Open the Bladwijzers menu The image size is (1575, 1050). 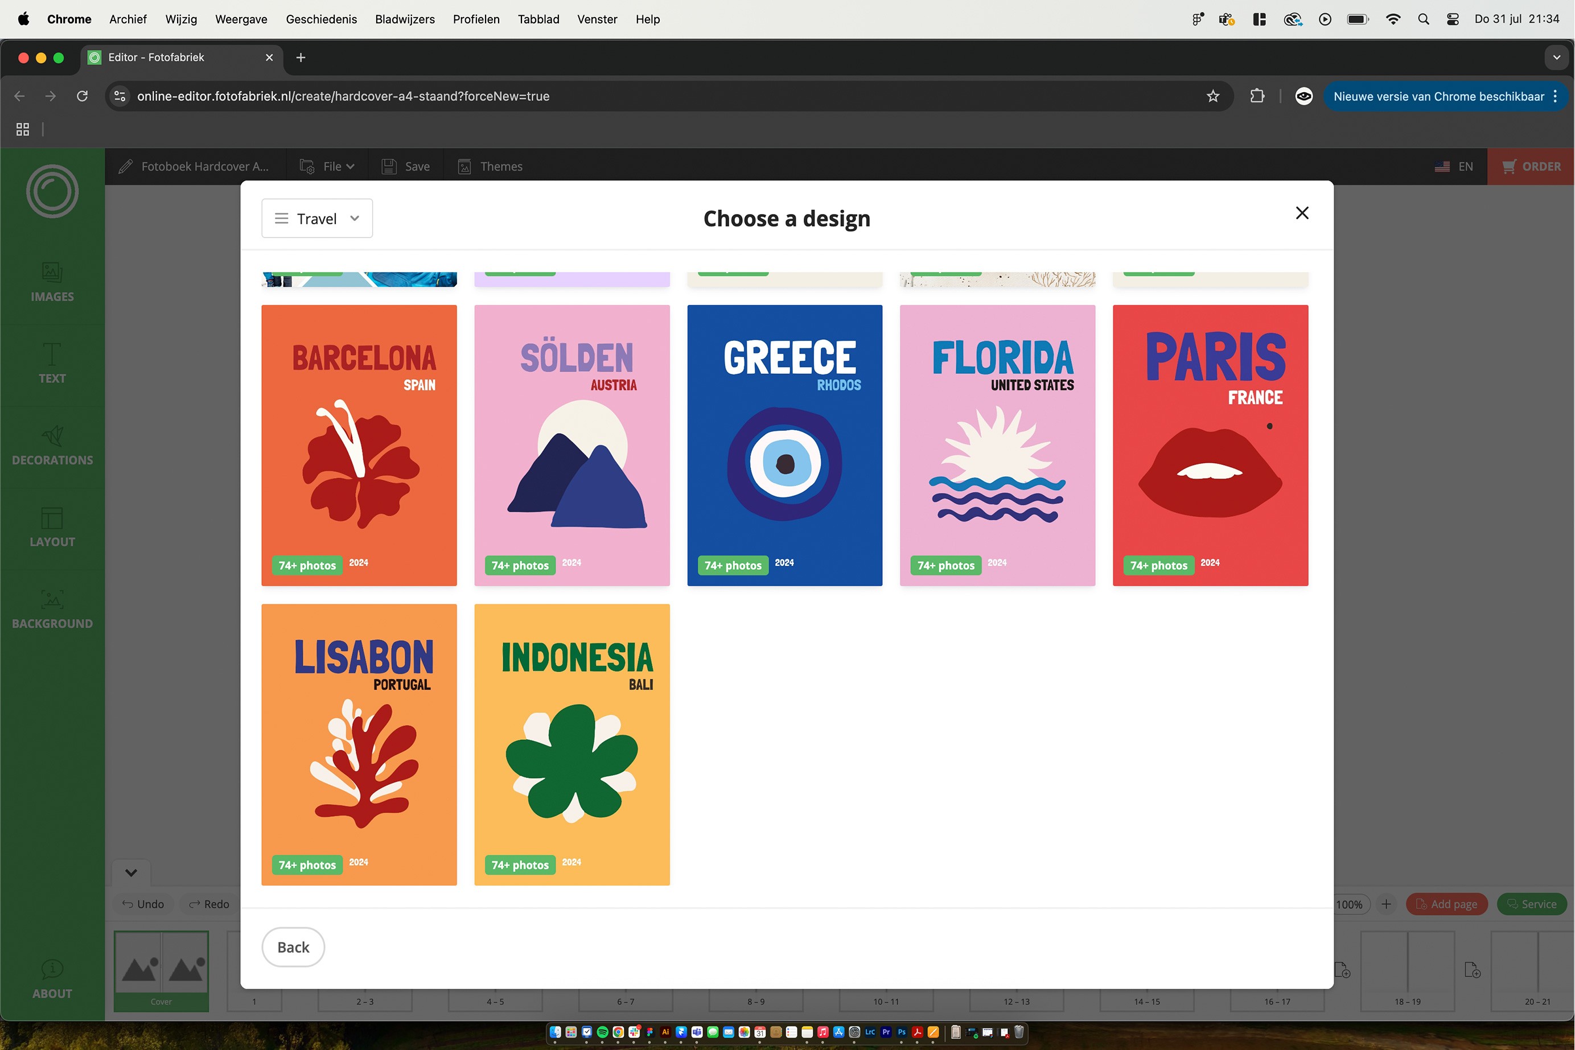coord(405,19)
